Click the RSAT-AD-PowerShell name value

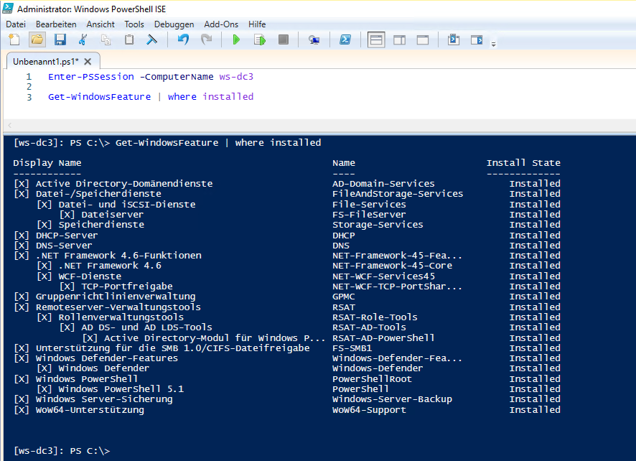pyautogui.click(x=383, y=338)
